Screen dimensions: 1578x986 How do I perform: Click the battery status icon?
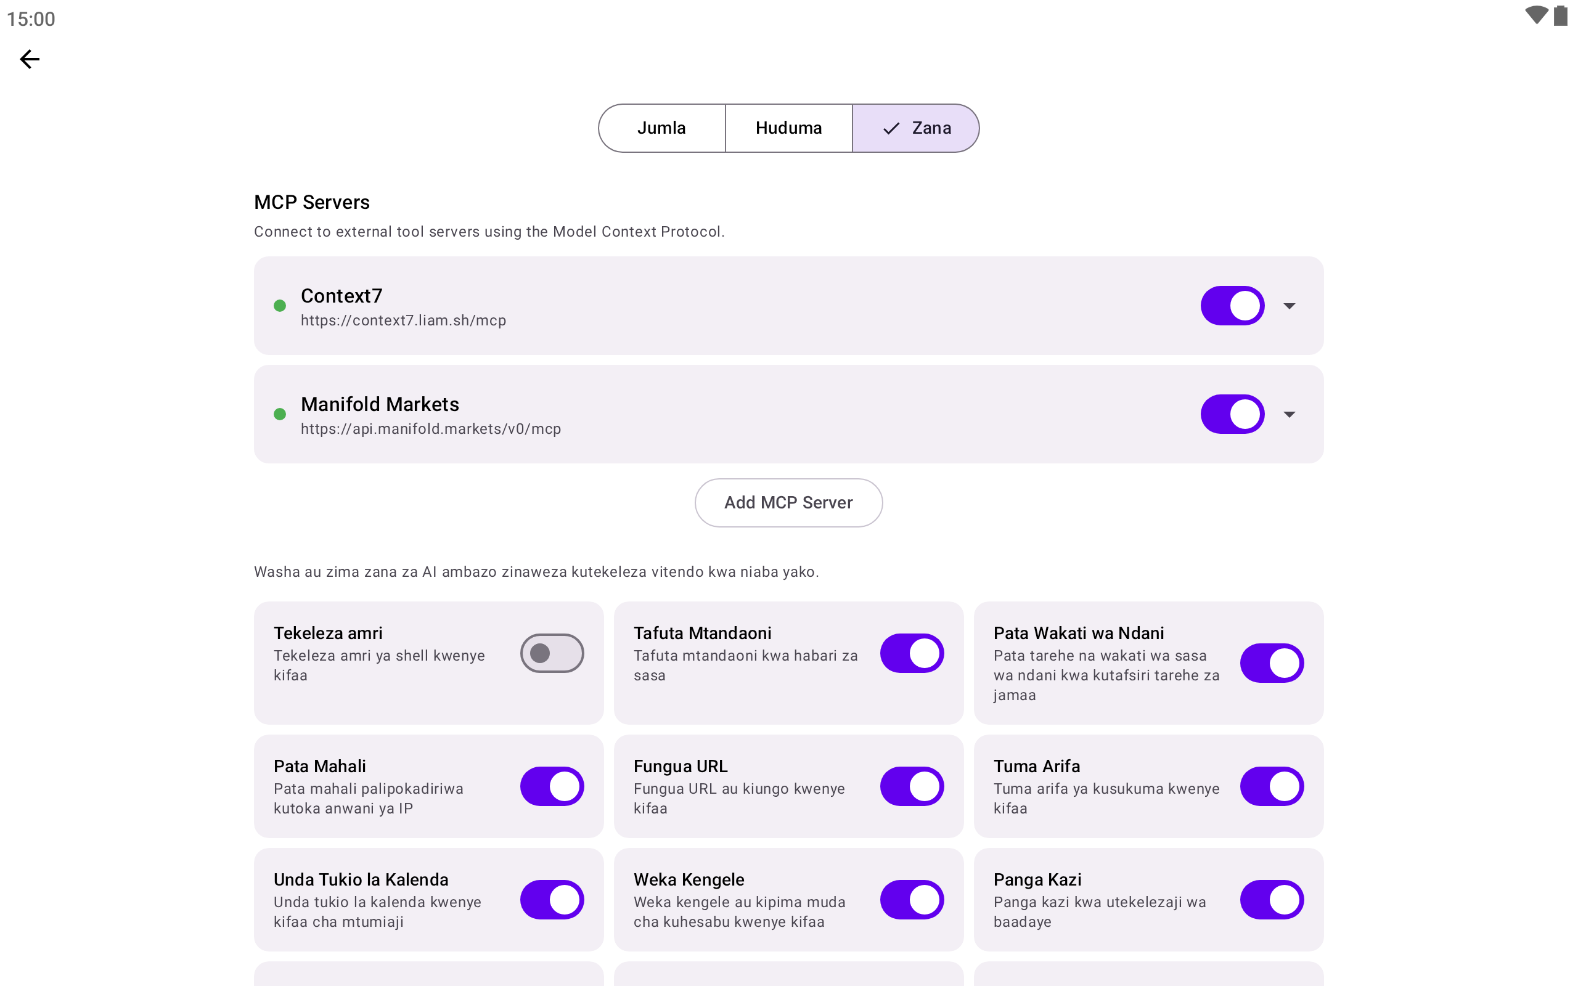pyautogui.click(x=1560, y=15)
